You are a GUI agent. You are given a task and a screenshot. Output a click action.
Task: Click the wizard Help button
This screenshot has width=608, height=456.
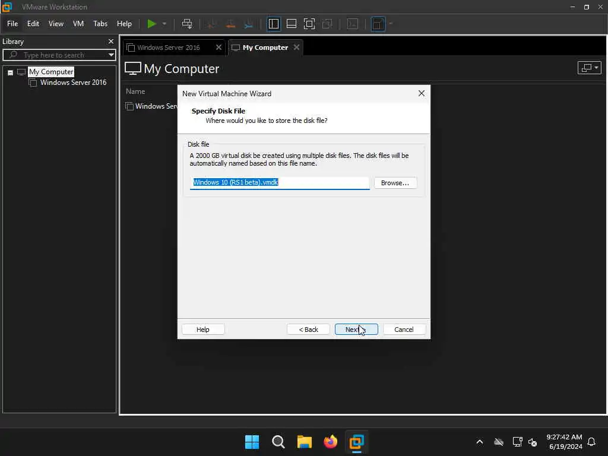(203, 330)
